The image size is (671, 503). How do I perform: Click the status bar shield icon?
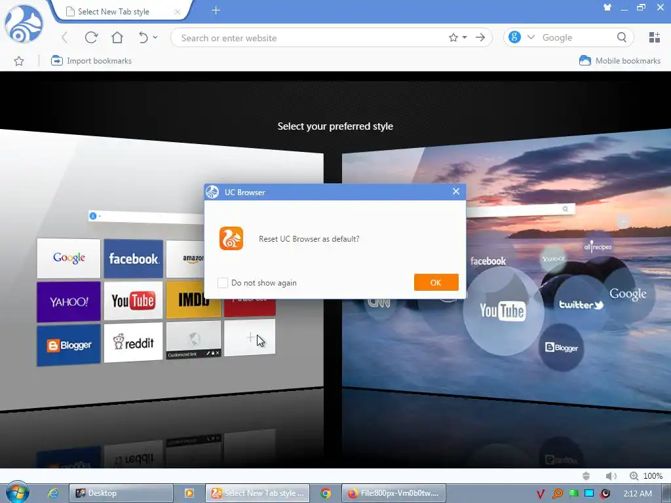pos(586,476)
